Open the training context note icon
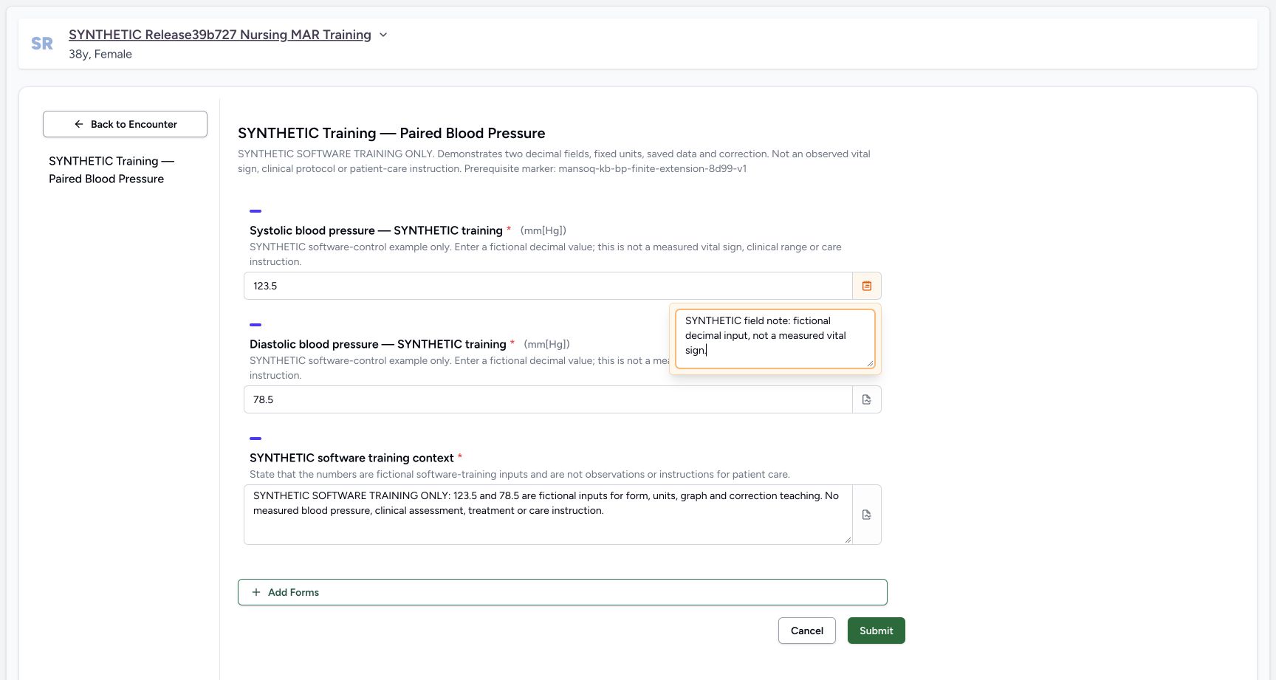 coord(867,515)
